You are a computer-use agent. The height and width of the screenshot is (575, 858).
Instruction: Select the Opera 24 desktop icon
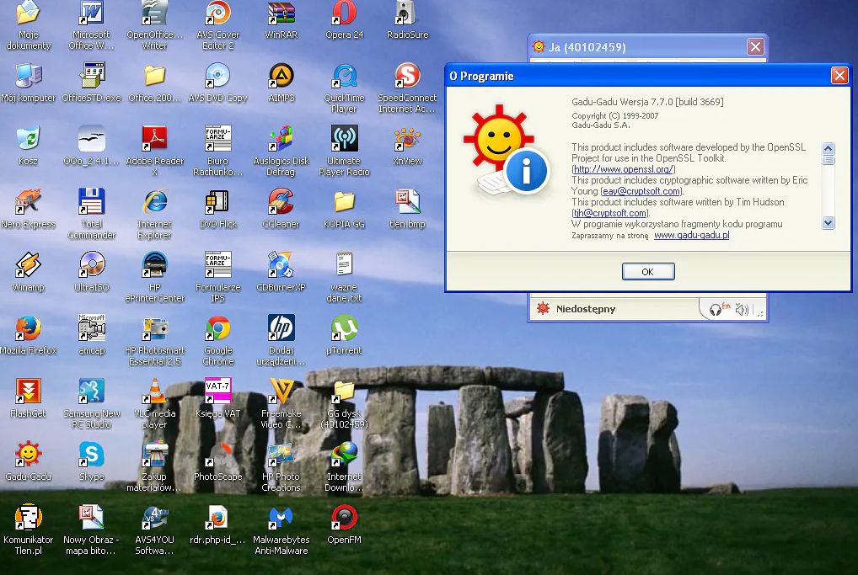click(344, 21)
